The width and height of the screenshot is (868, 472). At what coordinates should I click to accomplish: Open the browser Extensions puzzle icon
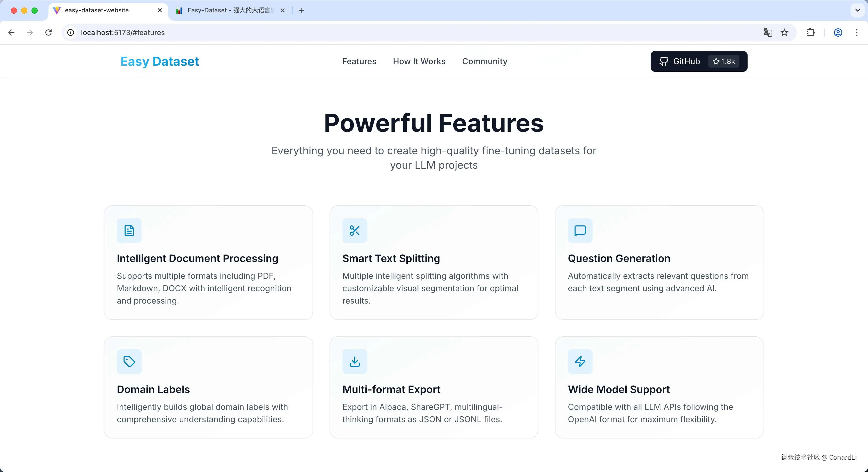[x=810, y=32]
